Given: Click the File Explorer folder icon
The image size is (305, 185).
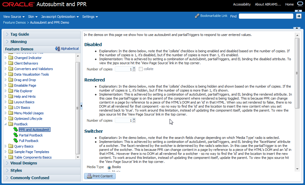Looking at the screenshot, I should tap(11, 91).
